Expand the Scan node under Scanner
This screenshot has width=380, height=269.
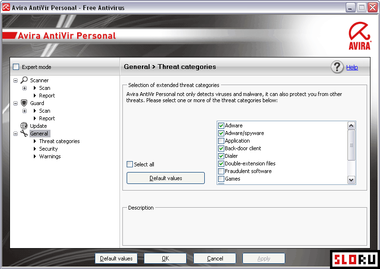tap(24, 88)
